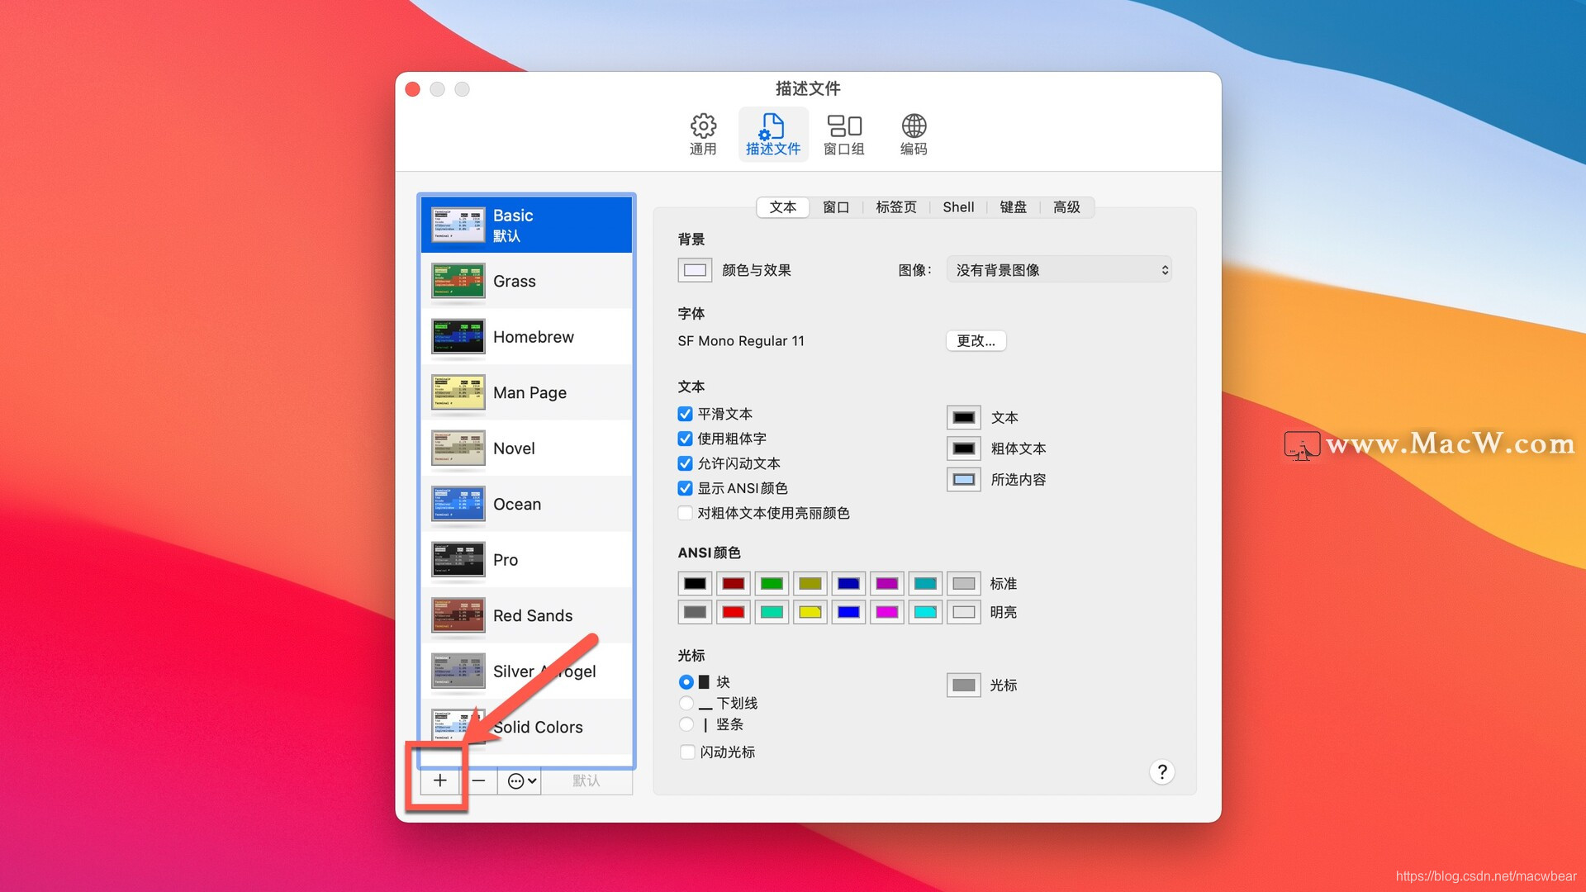Click the standard dark blue ANSI swatch
The height and width of the screenshot is (892, 1586).
click(x=848, y=583)
